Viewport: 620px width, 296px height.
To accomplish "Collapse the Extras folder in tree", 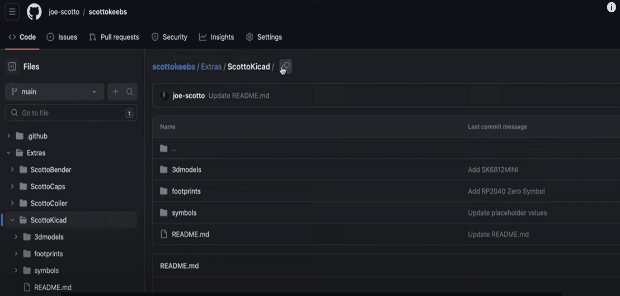I will pos(9,153).
